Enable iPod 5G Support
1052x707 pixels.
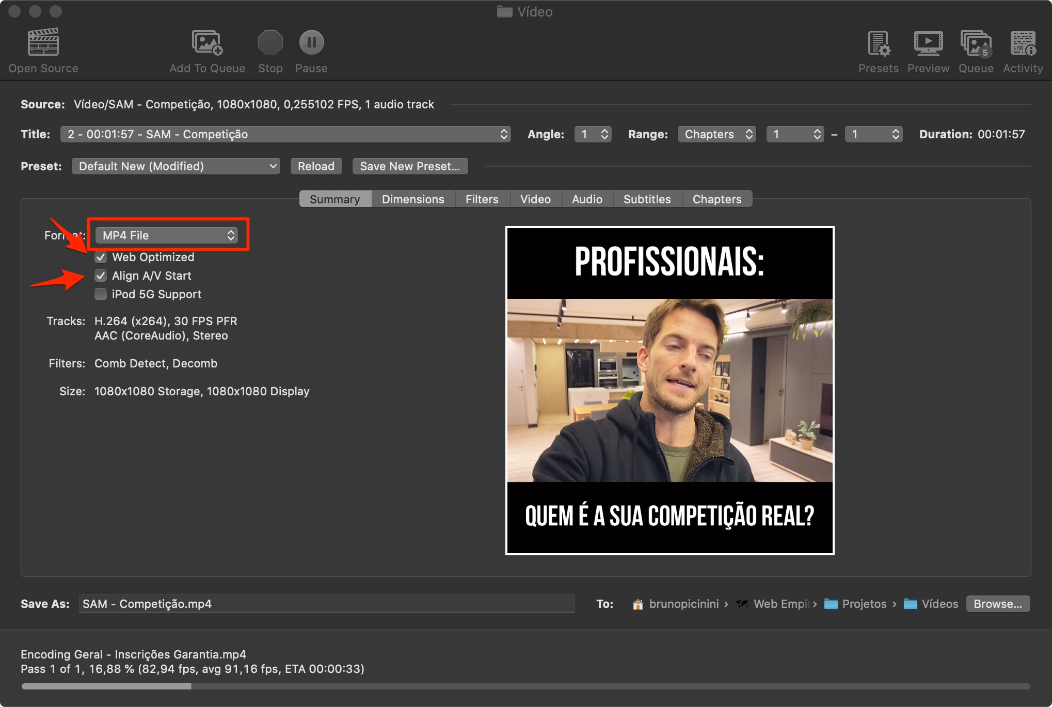[101, 294]
